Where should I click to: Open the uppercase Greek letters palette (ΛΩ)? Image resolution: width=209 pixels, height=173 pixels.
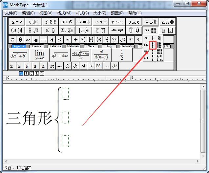pos(167,22)
